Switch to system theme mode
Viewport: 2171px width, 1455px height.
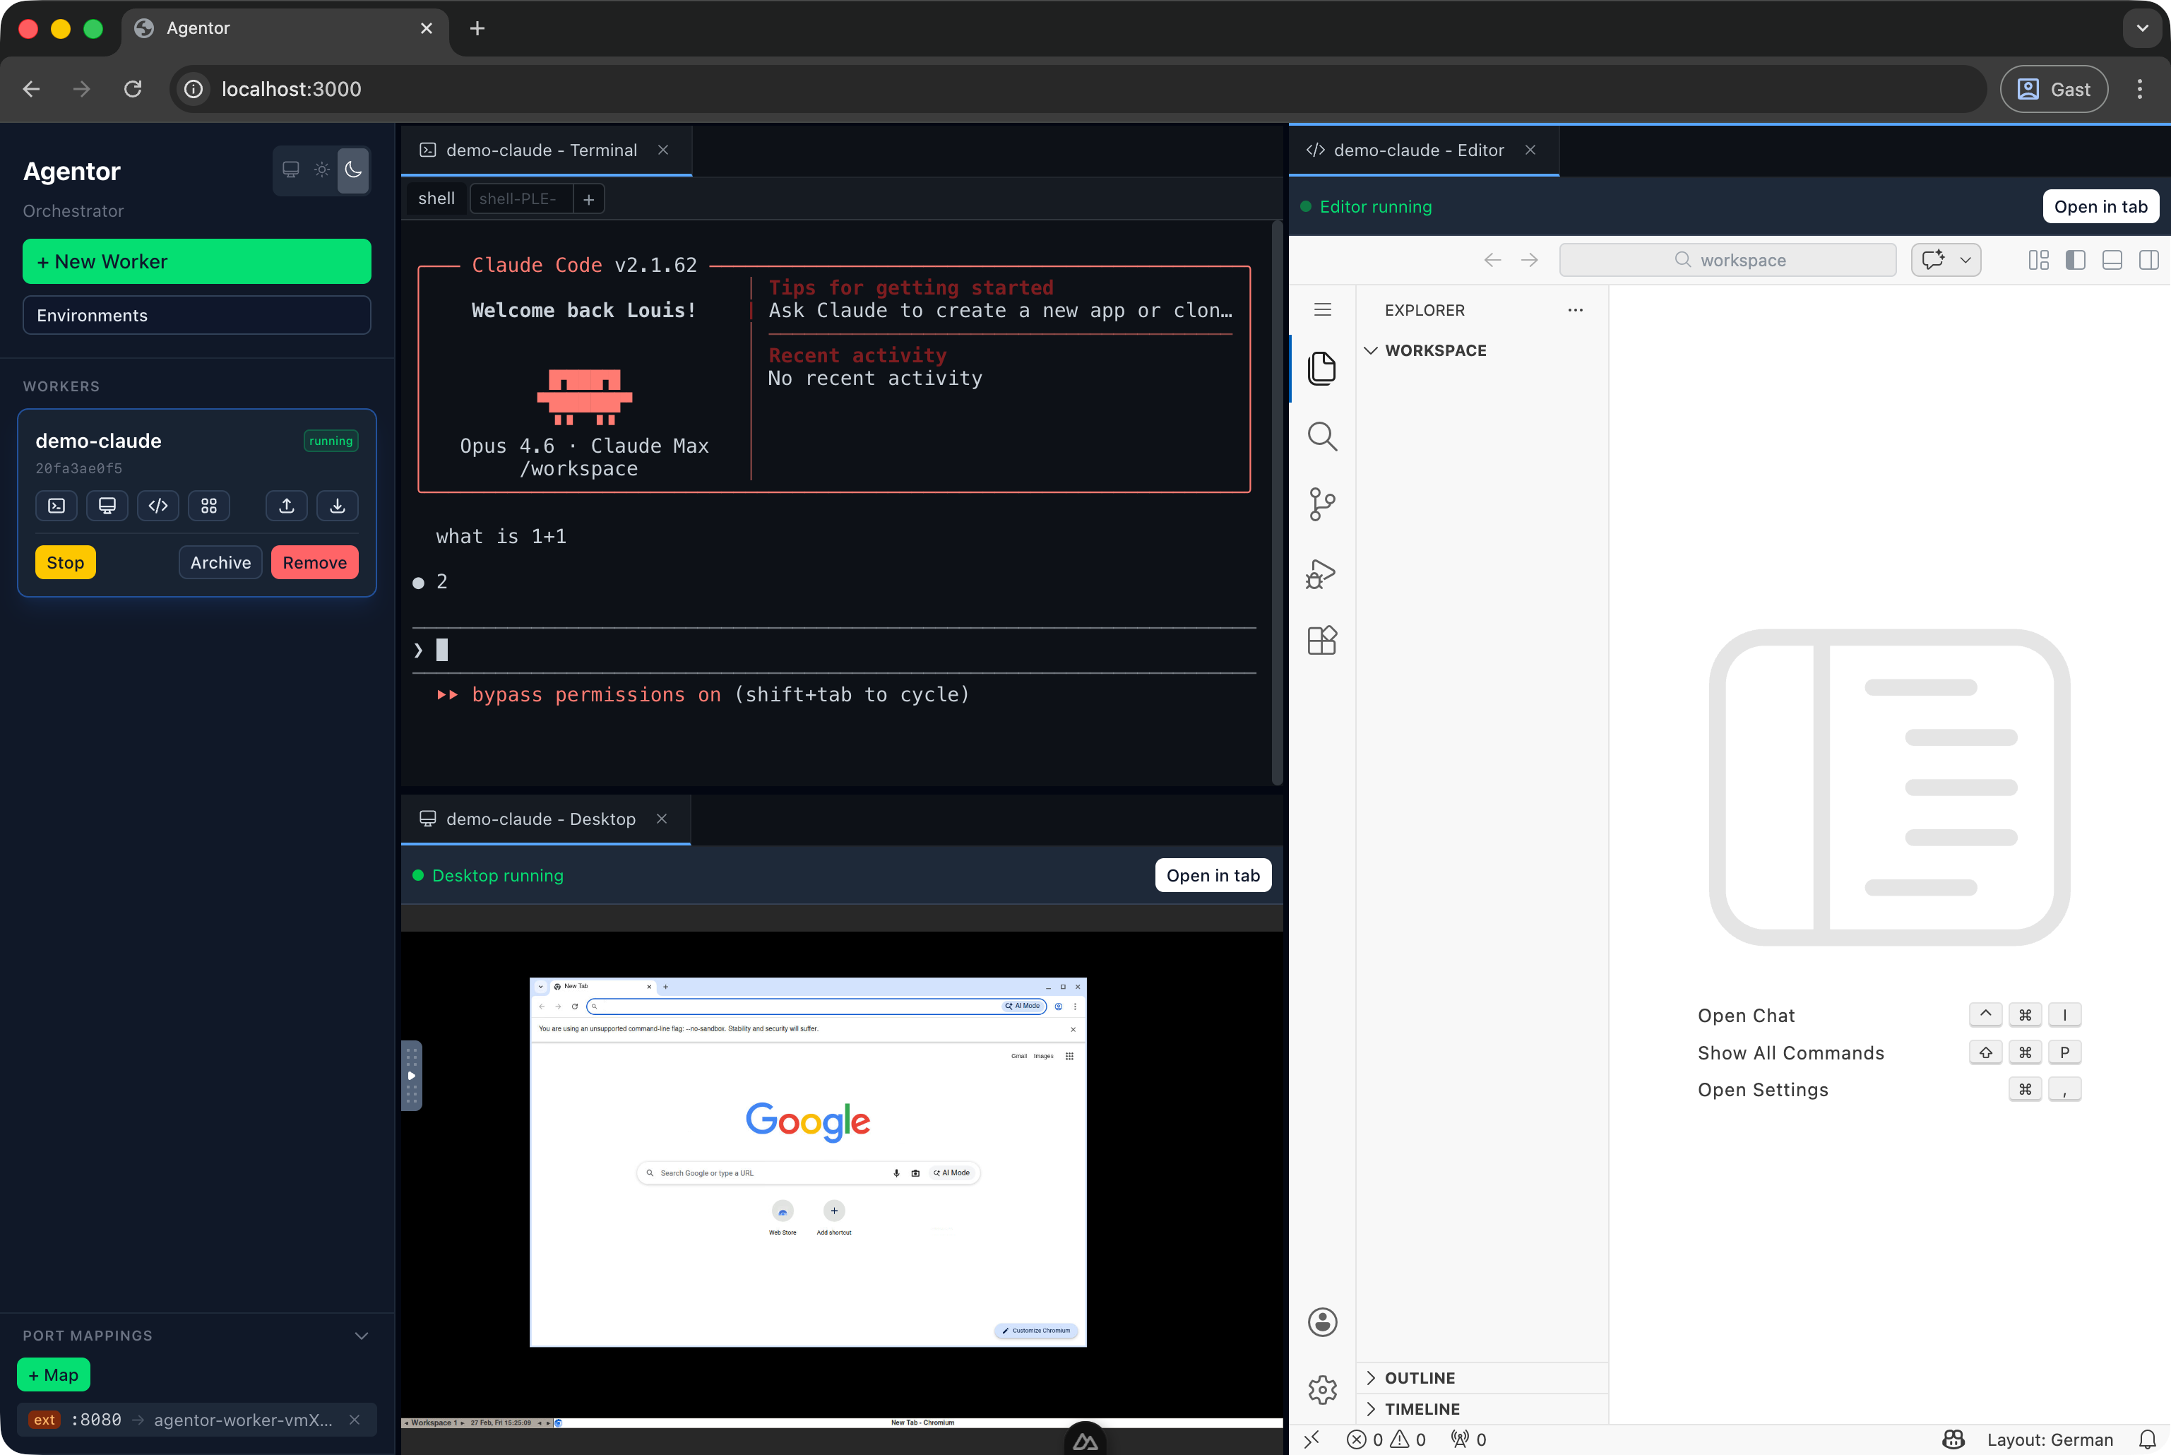290,170
